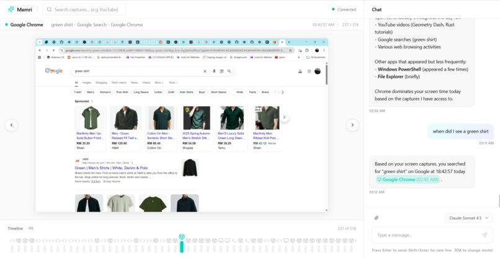The image size is (500, 258).
Task: Open the Green | Men's Shirts H&M result link
Action: [111, 167]
